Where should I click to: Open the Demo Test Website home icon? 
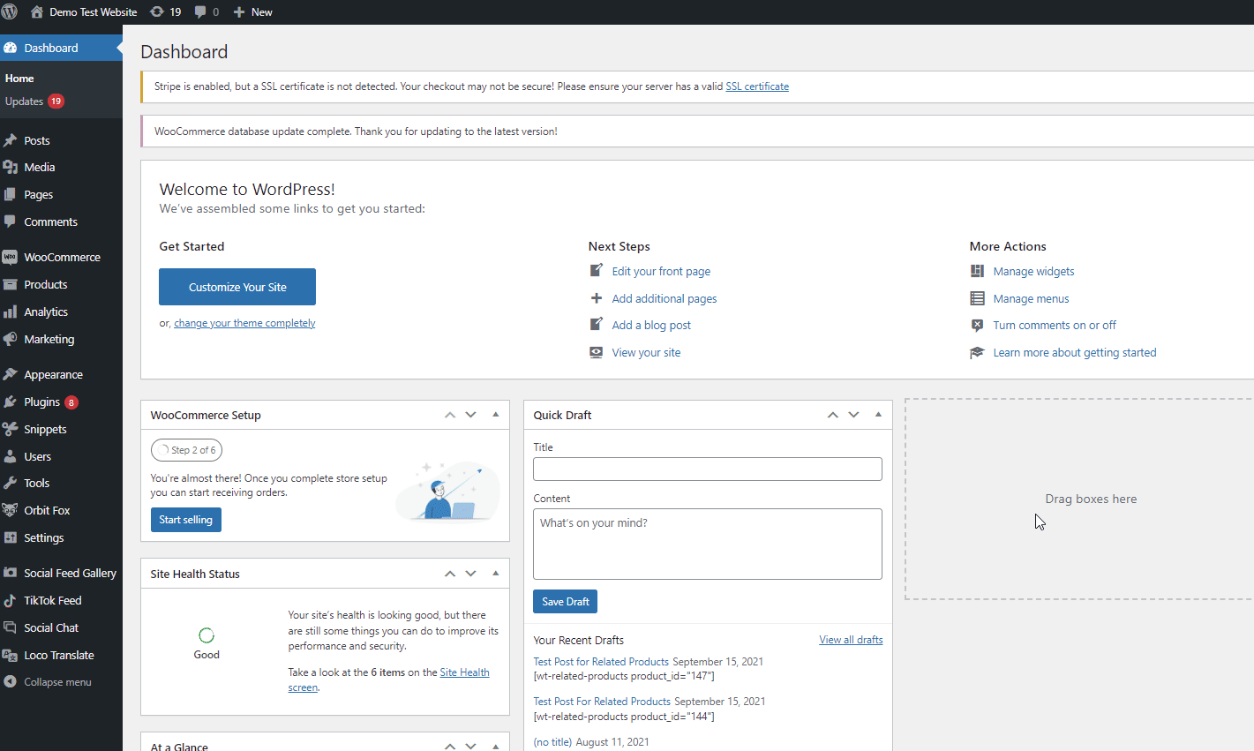tap(37, 12)
